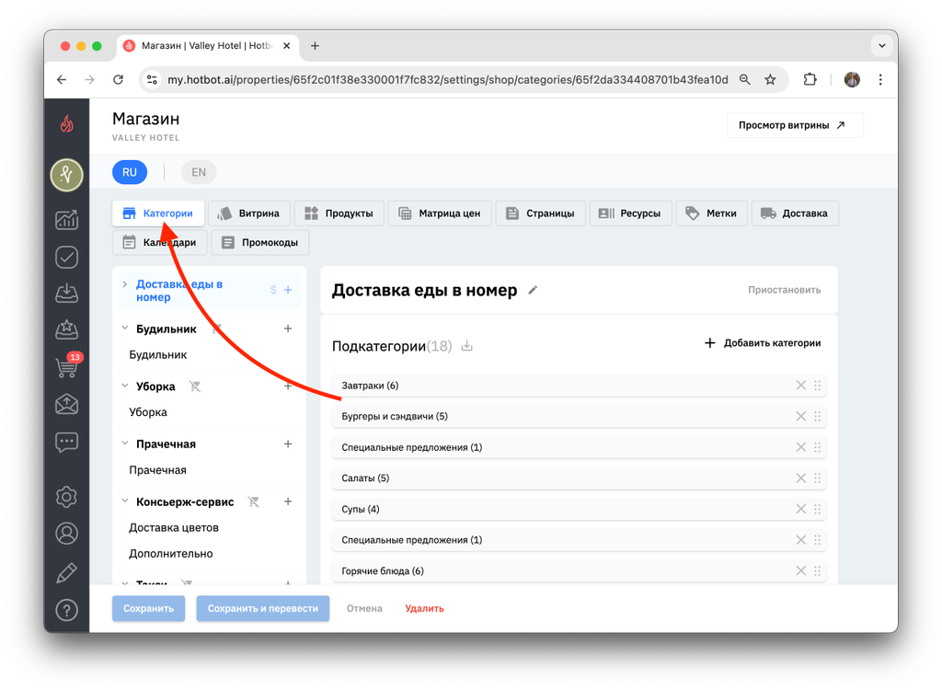Open Витрина tab
The width and height of the screenshot is (942, 691).
249,213
